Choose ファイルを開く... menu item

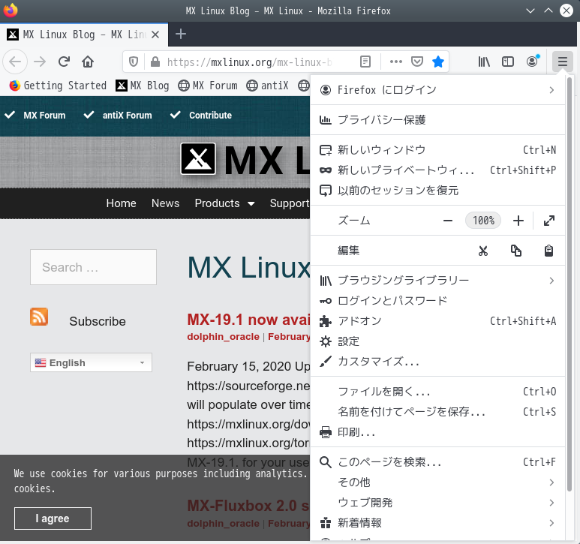(x=437, y=392)
